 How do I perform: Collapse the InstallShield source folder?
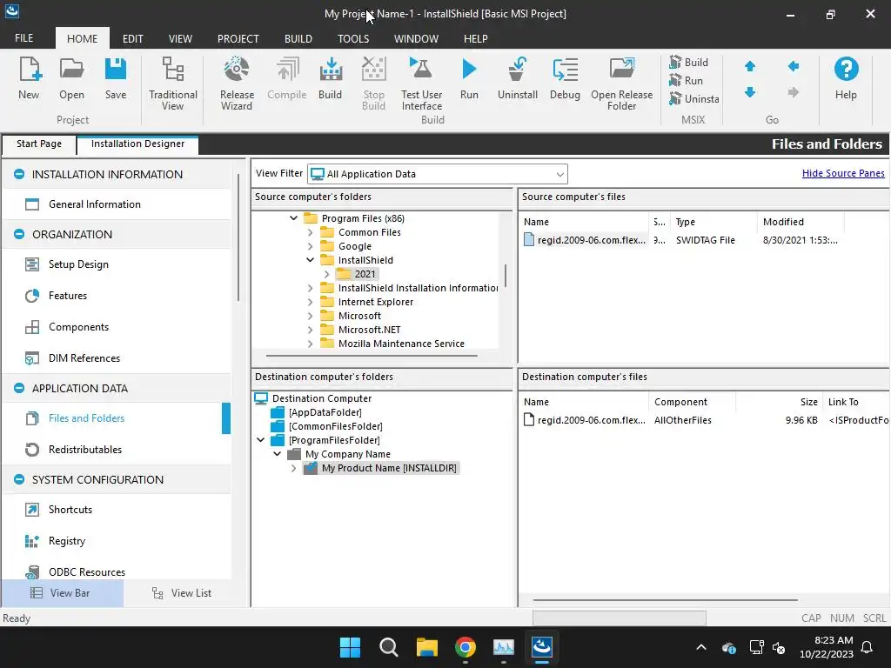(310, 260)
